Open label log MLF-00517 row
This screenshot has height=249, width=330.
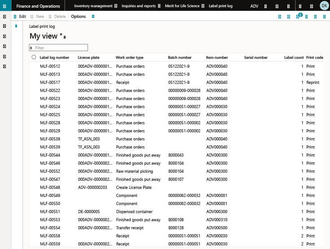click(50, 83)
